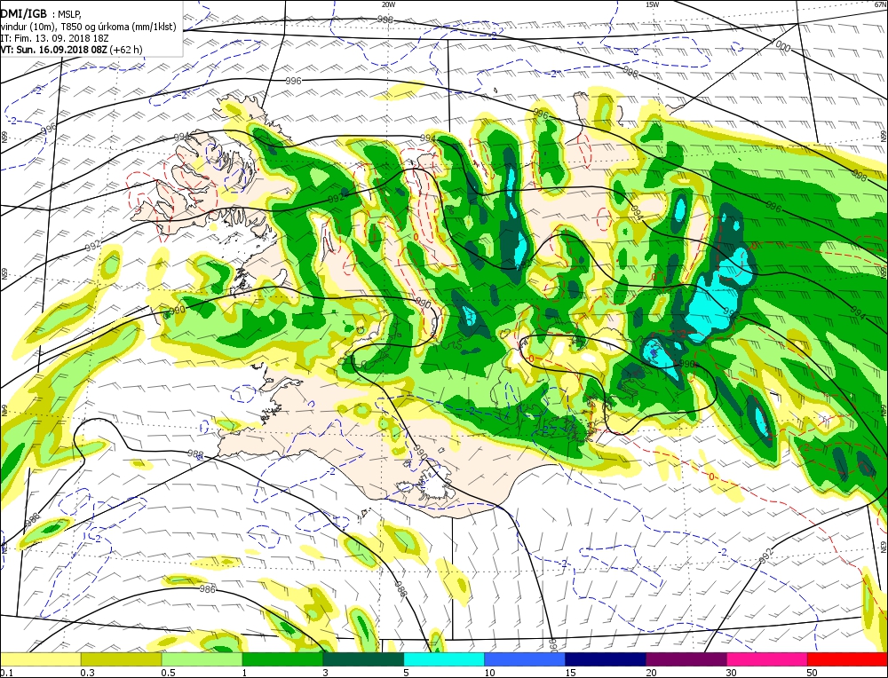Choose the purple 20–30 legend swatch
Image resolution: width=888 pixels, height=678 pixels.
[686, 658]
